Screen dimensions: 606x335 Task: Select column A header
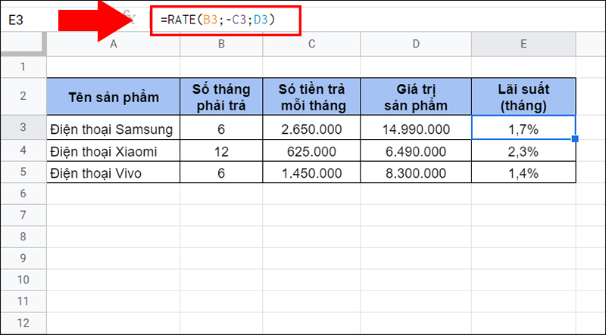[114, 45]
